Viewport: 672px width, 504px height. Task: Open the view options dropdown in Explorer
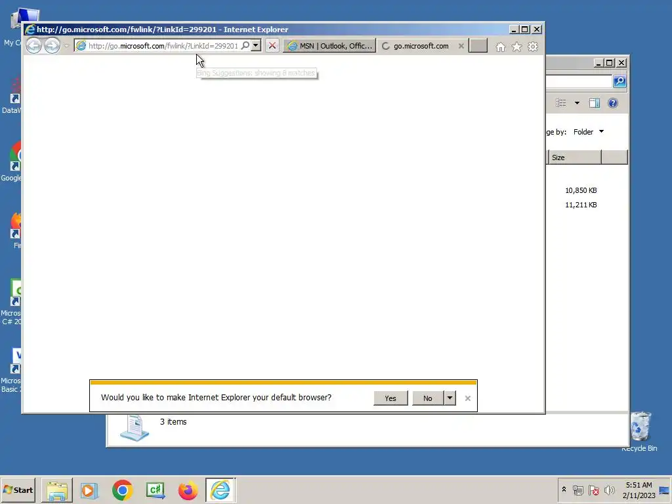pos(577,103)
